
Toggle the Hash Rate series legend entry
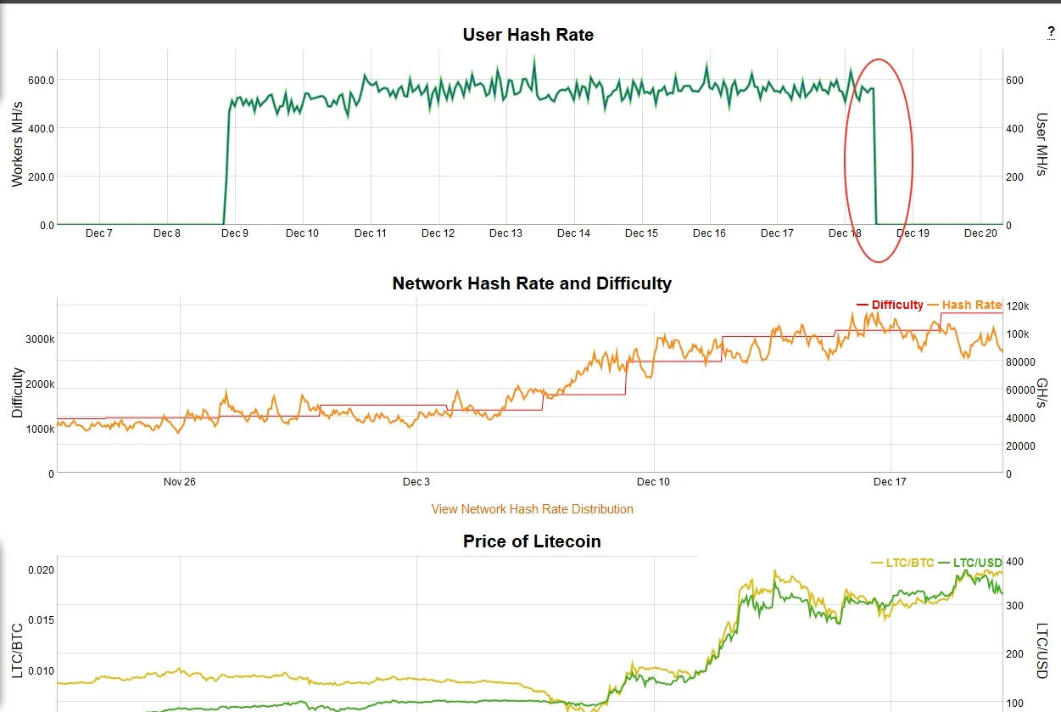click(x=965, y=305)
